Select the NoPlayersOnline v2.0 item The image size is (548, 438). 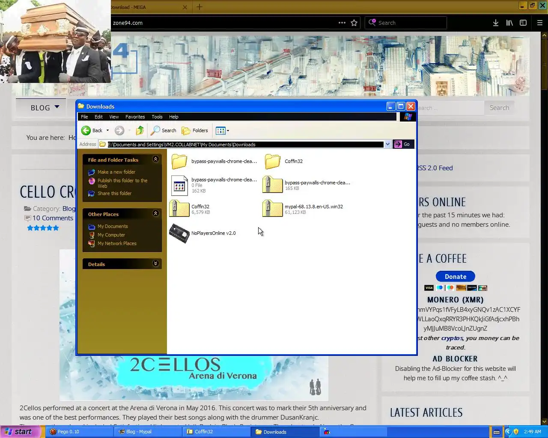pyautogui.click(x=203, y=233)
